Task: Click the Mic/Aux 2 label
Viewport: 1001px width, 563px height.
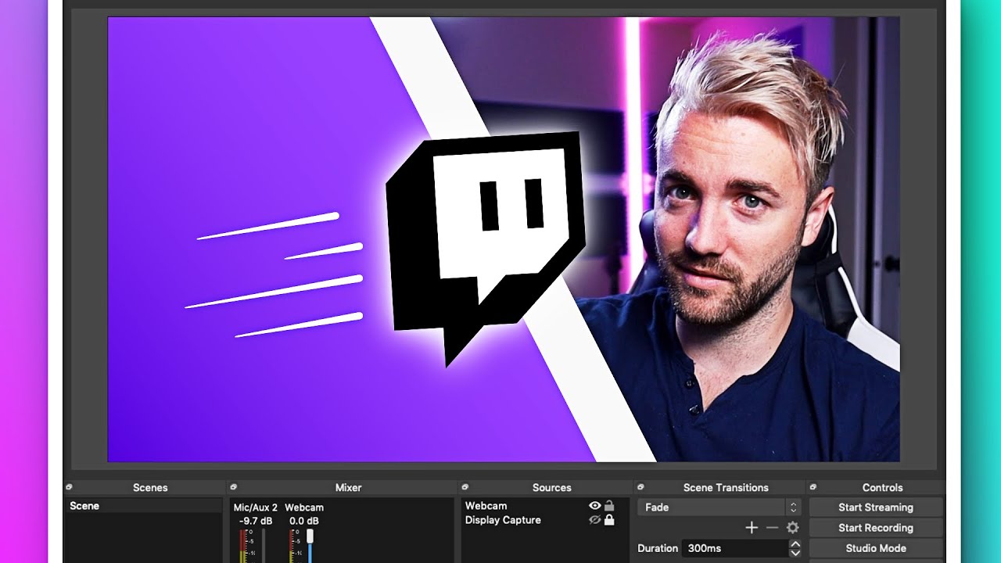Action: point(256,507)
